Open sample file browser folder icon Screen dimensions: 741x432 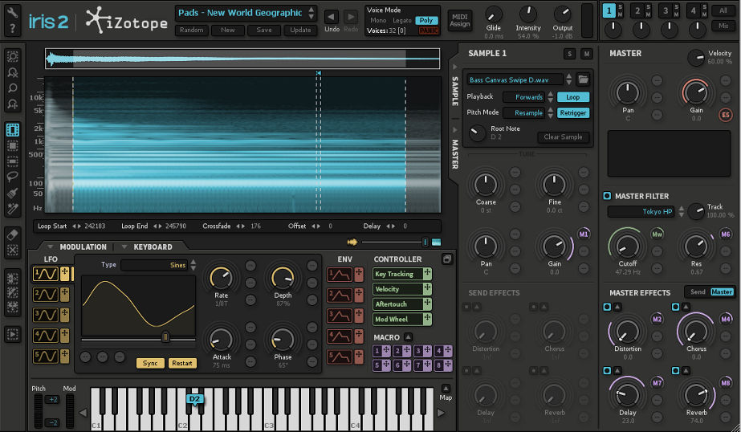pos(584,79)
